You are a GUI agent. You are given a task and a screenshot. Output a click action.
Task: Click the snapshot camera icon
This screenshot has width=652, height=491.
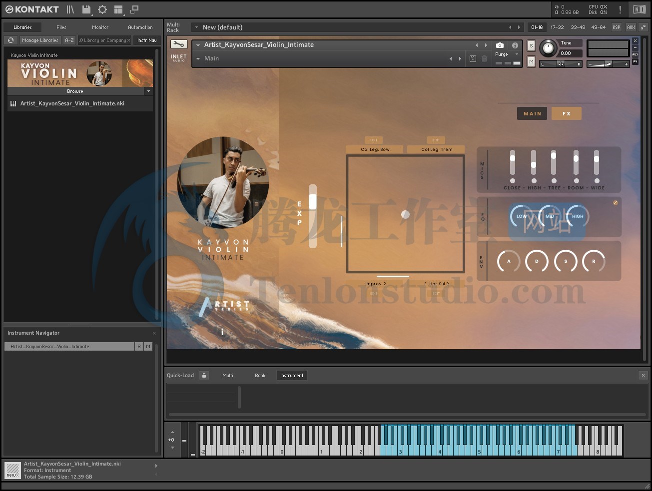500,45
